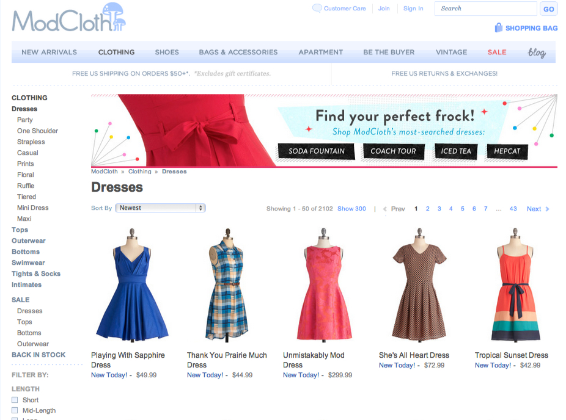
Task: Open the Sort By Newest dropdown
Action: 160,208
